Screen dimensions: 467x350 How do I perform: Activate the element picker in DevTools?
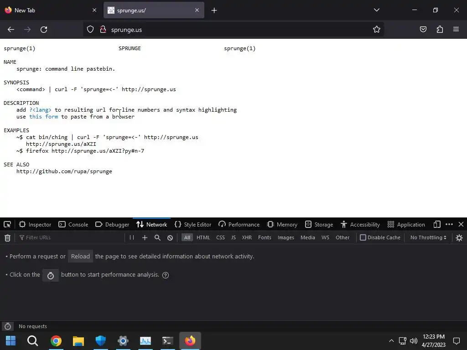click(7, 225)
